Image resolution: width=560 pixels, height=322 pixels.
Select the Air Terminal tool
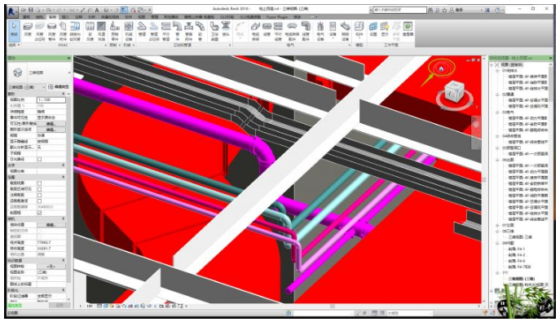101,30
